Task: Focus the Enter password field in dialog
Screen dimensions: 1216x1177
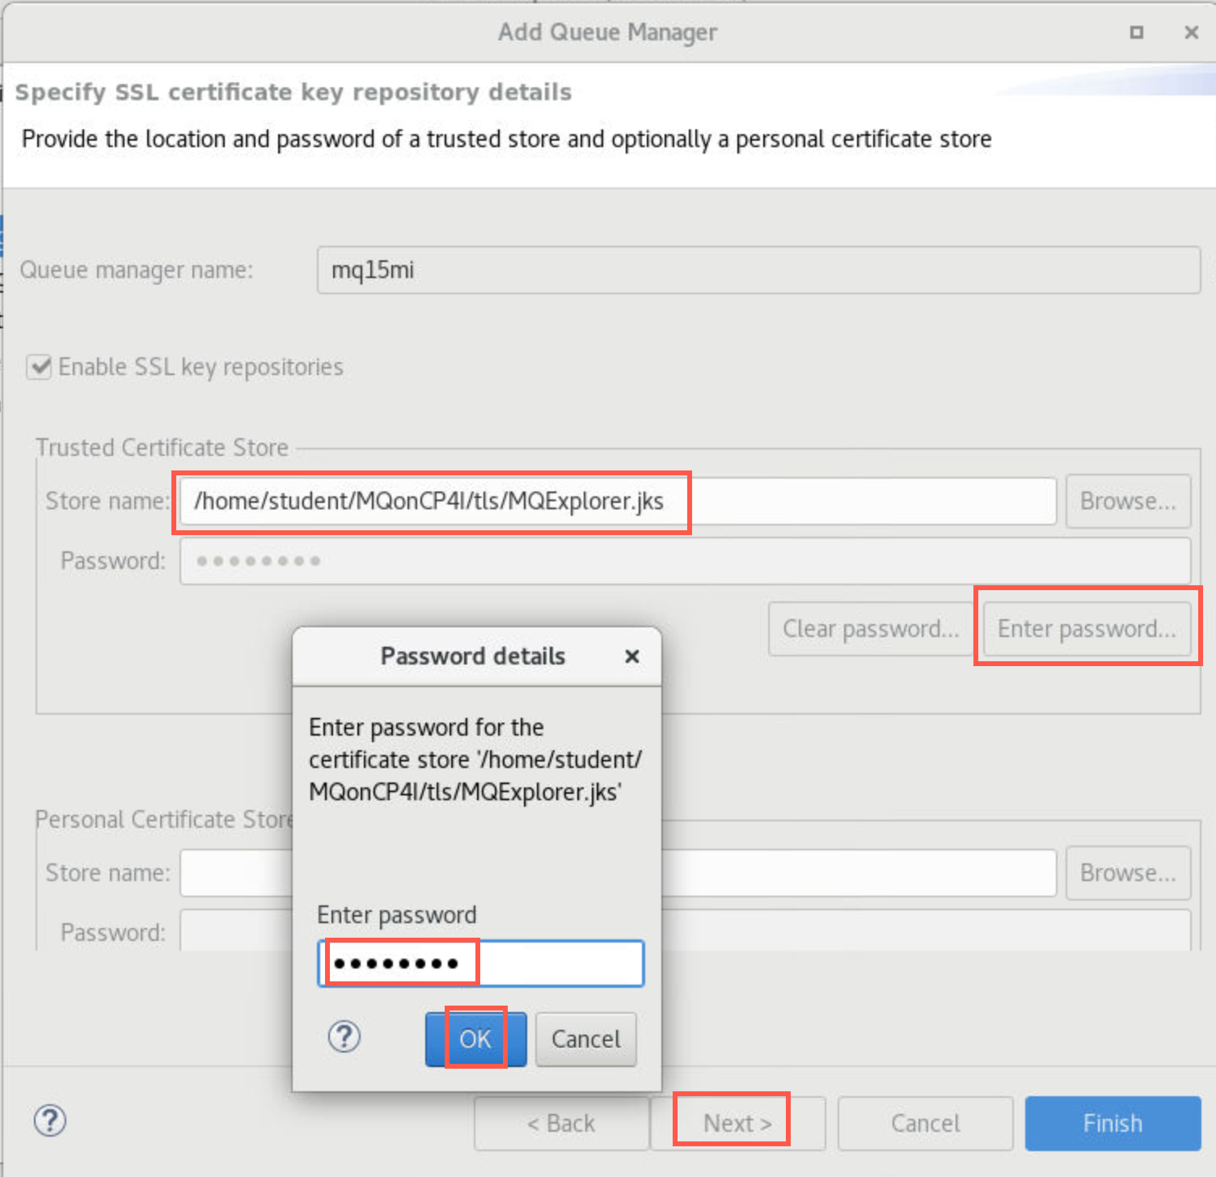Action: [x=481, y=964]
